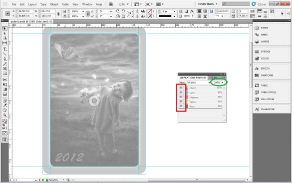
Task: Click the fx effects icon in control bar
Action: (192, 11)
